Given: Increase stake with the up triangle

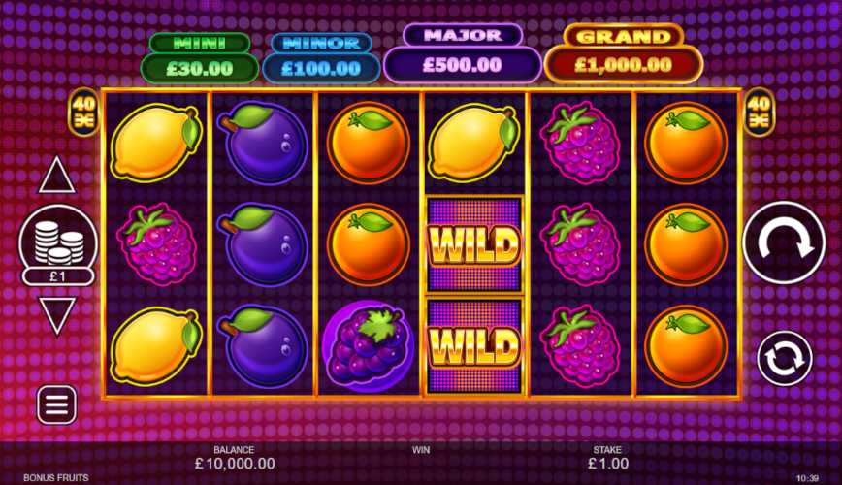Looking at the screenshot, I should coord(56,176).
